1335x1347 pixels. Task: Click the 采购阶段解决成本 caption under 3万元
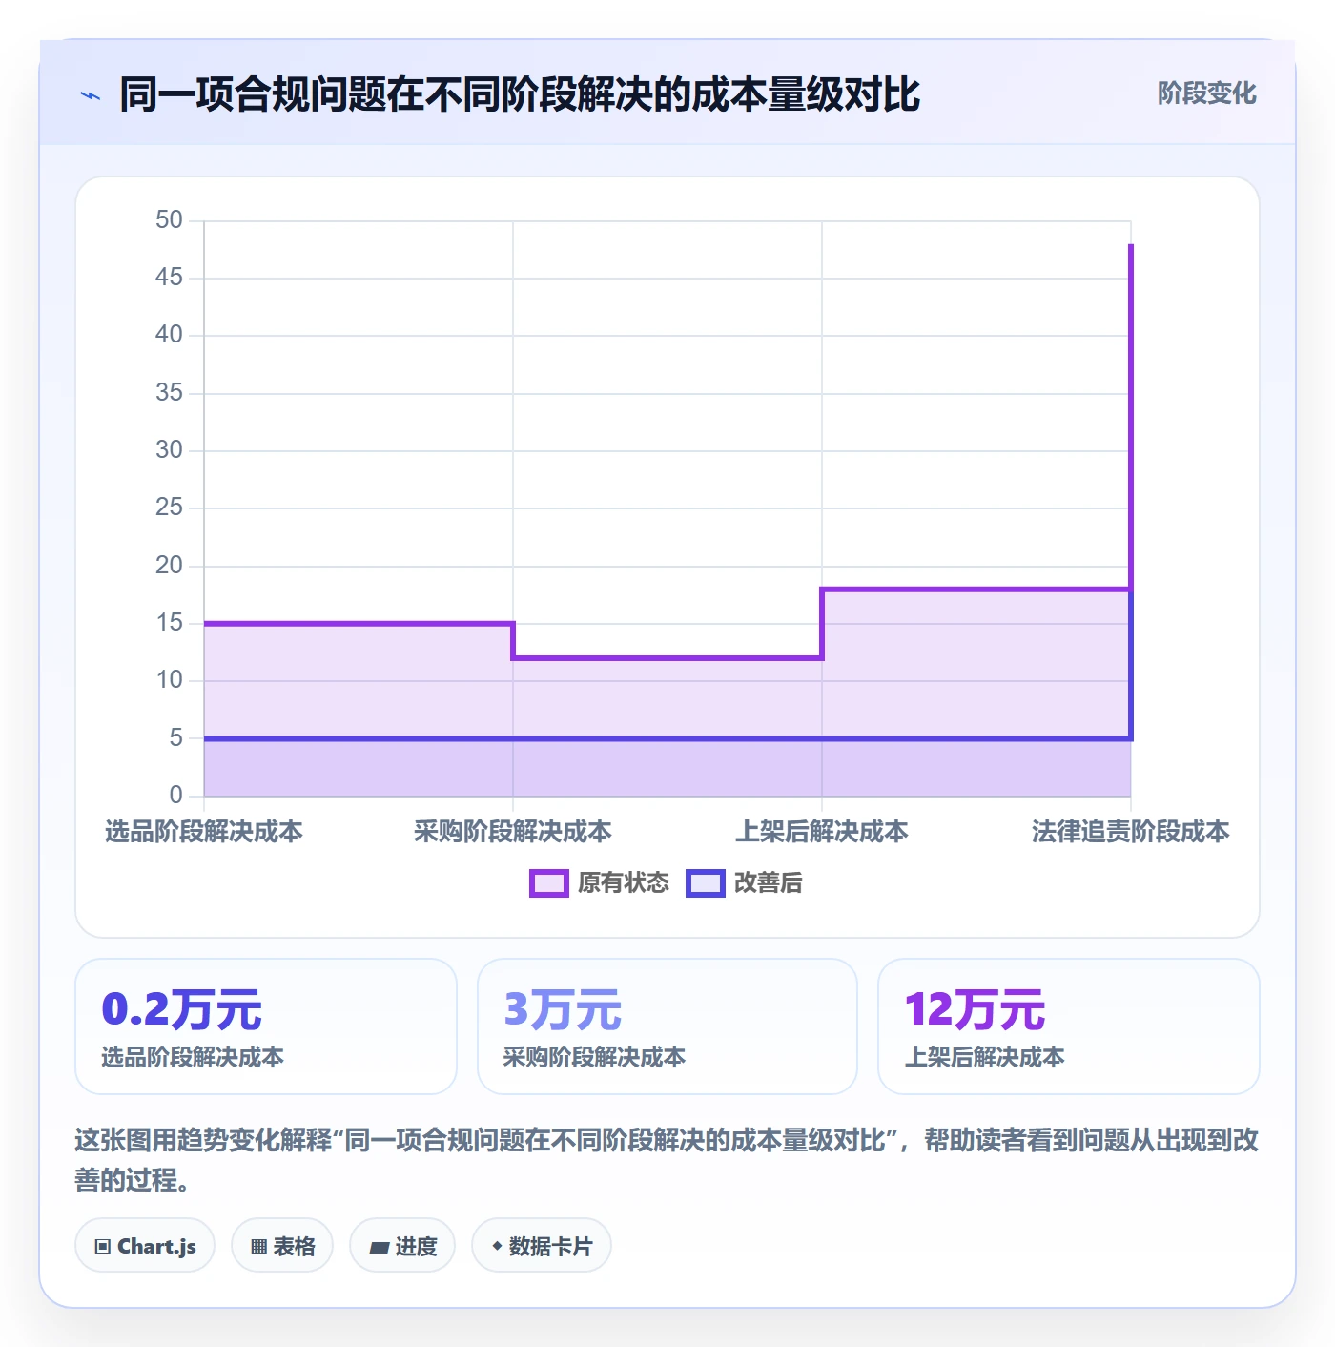(x=594, y=1057)
